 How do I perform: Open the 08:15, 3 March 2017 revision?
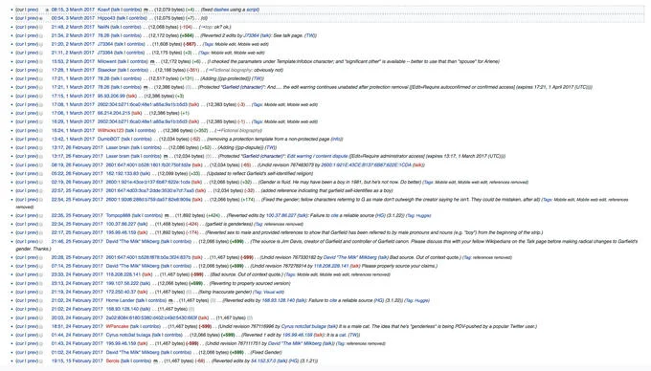click(73, 10)
